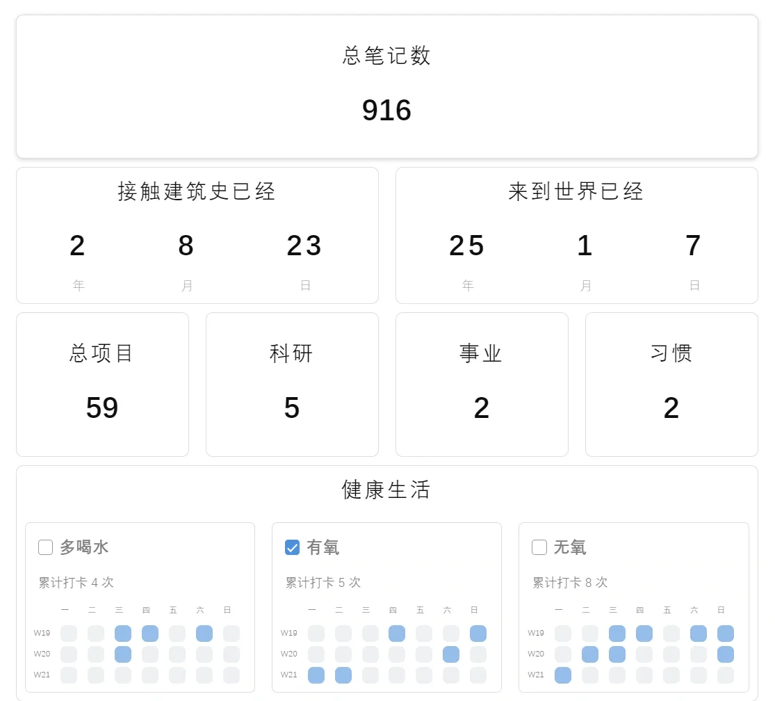Click the 多喝水 W19 Saturday filled cell
This screenshot has width=775, height=701.
204,634
